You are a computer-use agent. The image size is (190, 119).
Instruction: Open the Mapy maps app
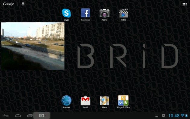pyautogui.click(x=104, y=101)
